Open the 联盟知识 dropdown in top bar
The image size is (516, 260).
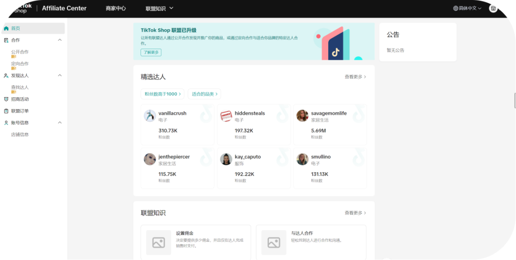(x=159, y=8)
